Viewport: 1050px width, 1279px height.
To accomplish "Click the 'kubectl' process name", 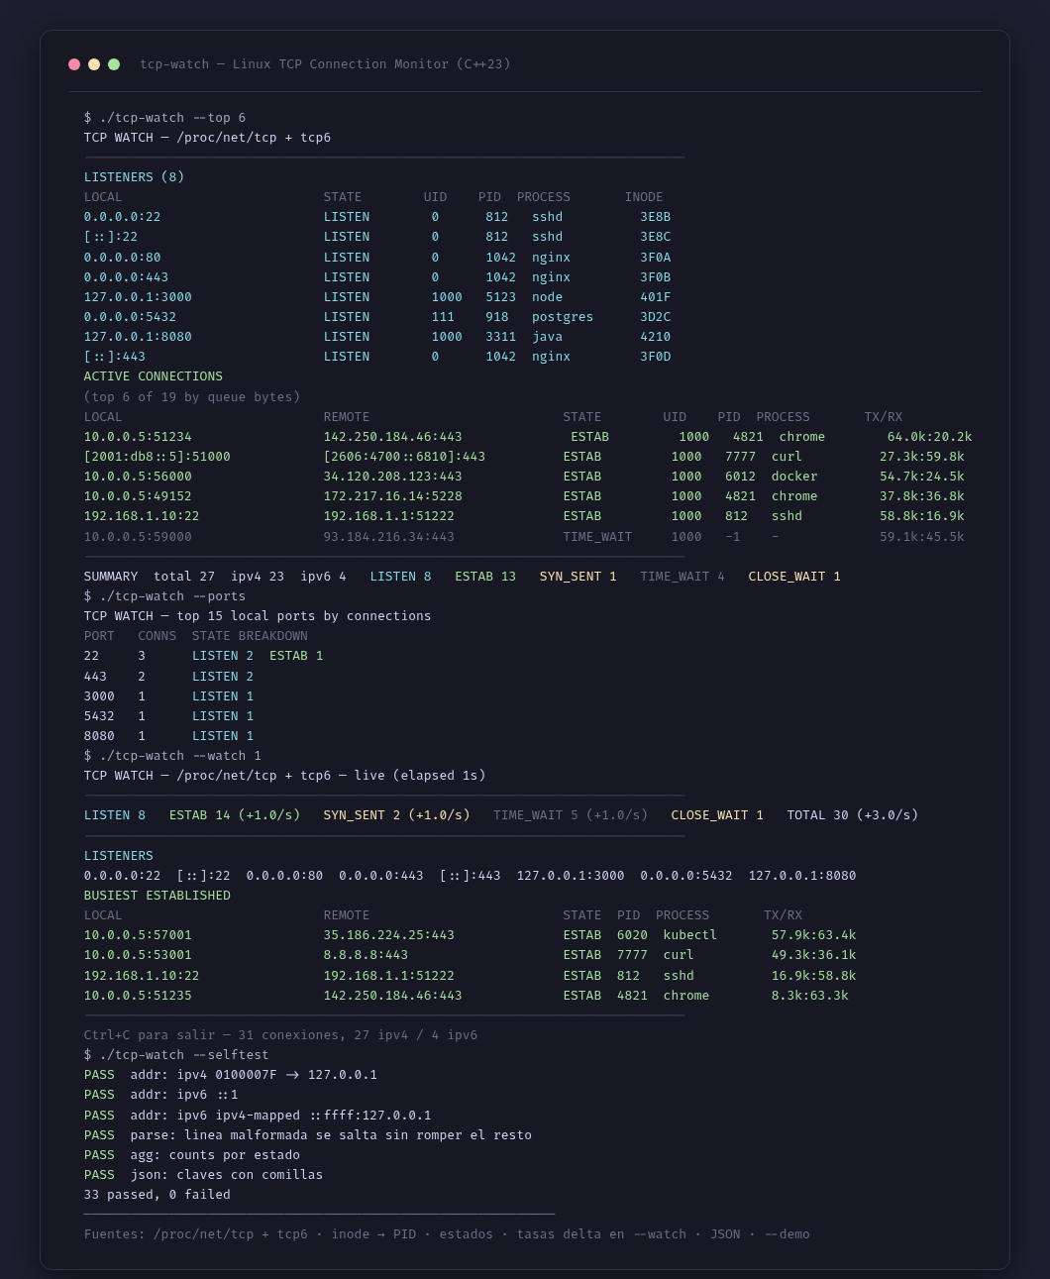I will pos(690,935).
